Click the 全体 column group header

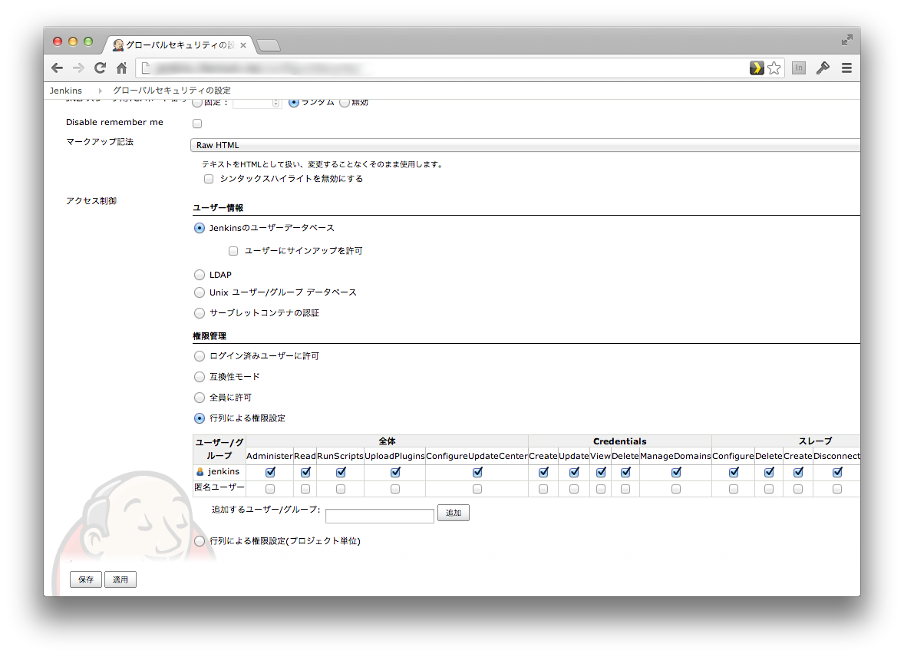click(x=387, y=441)
